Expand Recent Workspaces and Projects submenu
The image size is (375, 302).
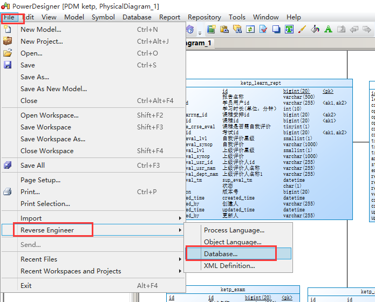tap(93, 271)
